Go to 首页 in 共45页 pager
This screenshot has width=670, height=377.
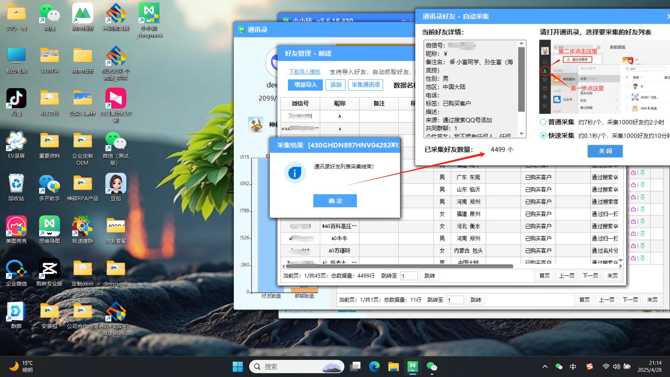pyautogui.click(x=544, y=276)
